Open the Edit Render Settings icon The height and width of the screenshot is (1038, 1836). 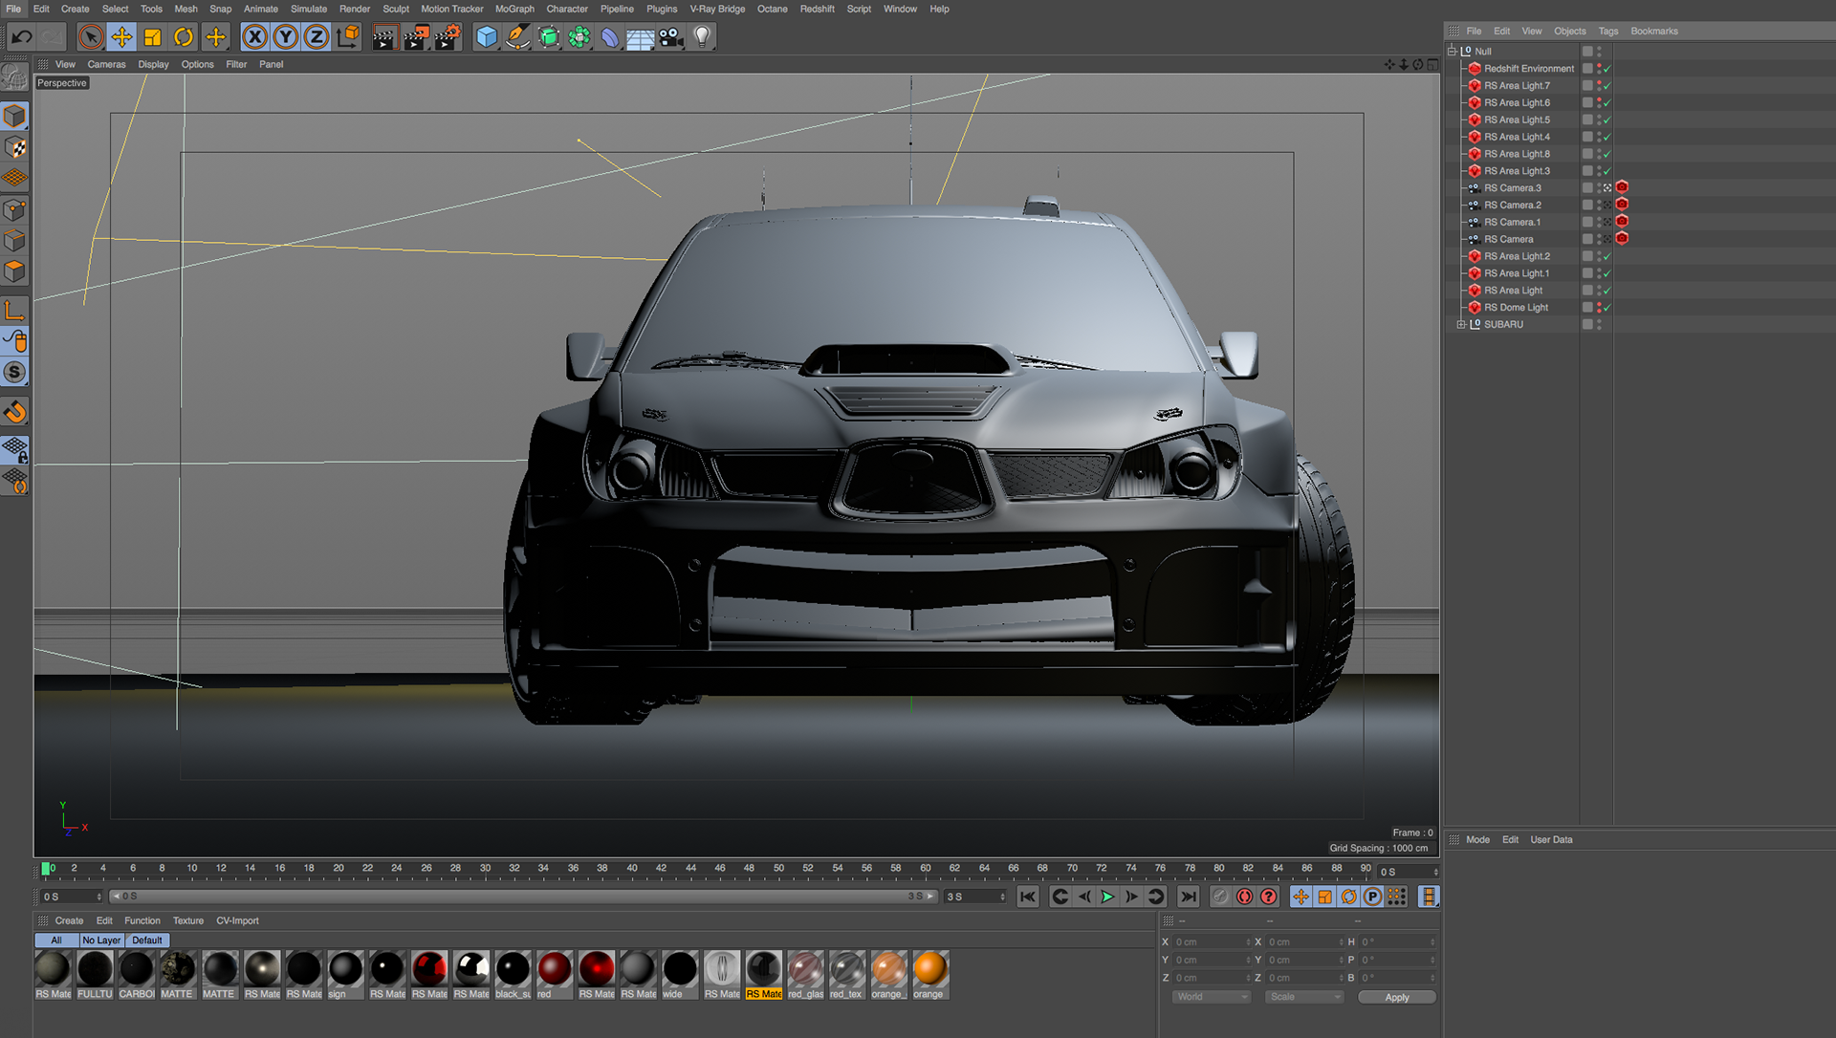click(447, 37)
